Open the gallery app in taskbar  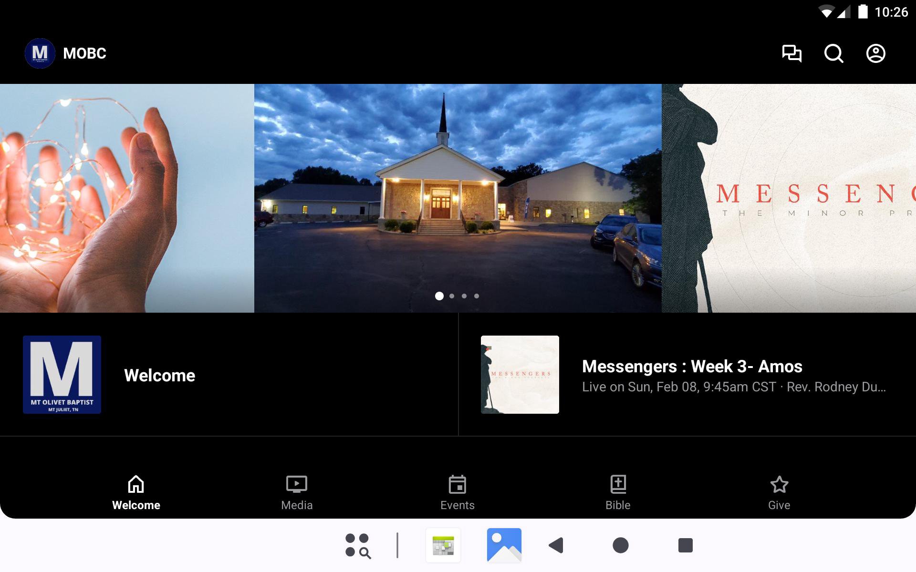tap(504, 545)
